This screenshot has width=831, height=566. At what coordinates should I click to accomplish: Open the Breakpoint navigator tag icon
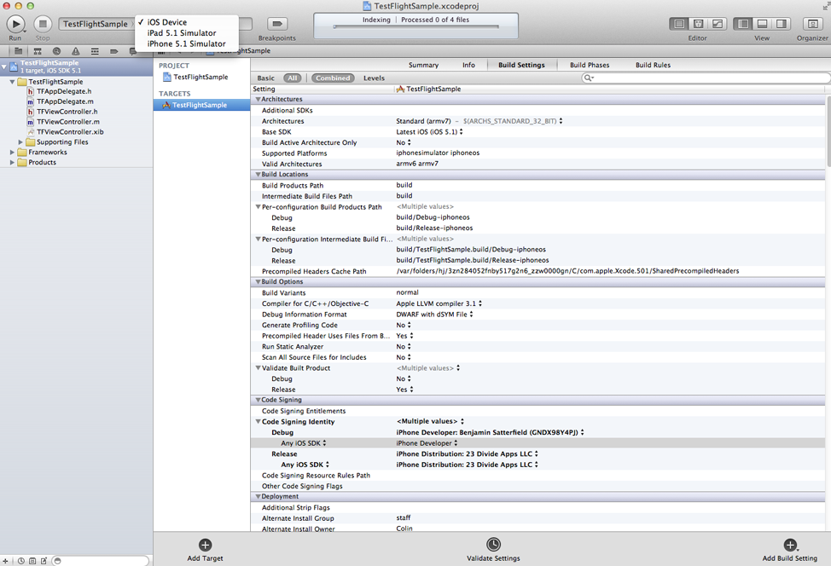(x=113, y=51)
